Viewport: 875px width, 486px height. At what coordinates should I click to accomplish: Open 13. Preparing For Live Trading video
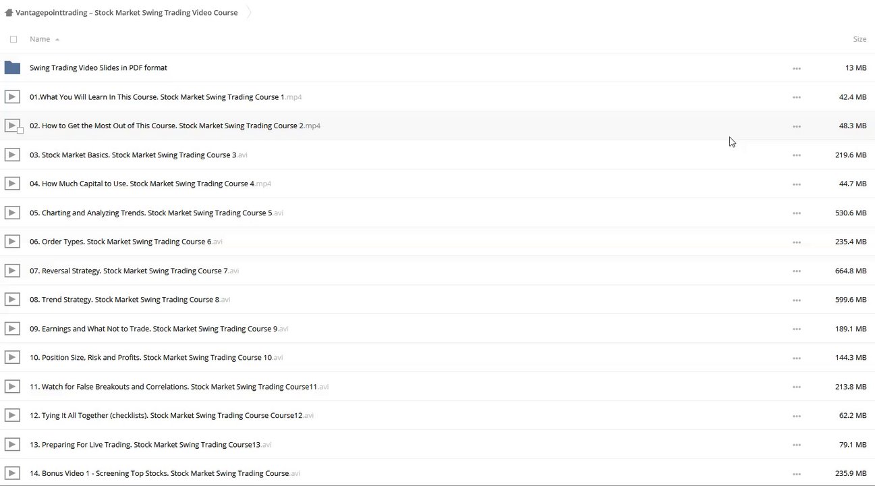point(150,445)
